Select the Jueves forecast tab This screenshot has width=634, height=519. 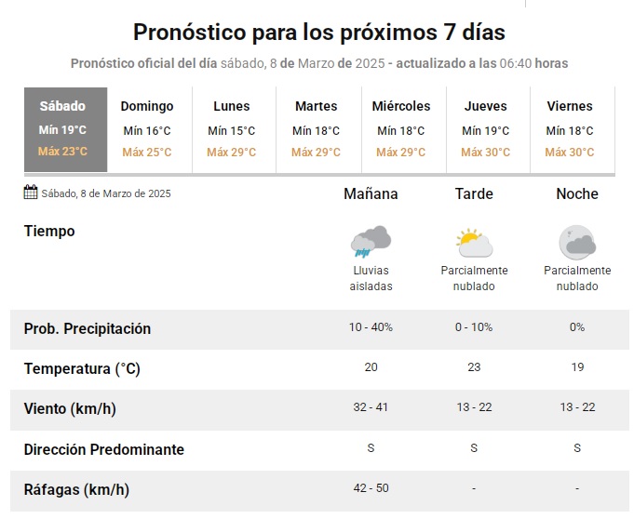(x=485, y=129)
